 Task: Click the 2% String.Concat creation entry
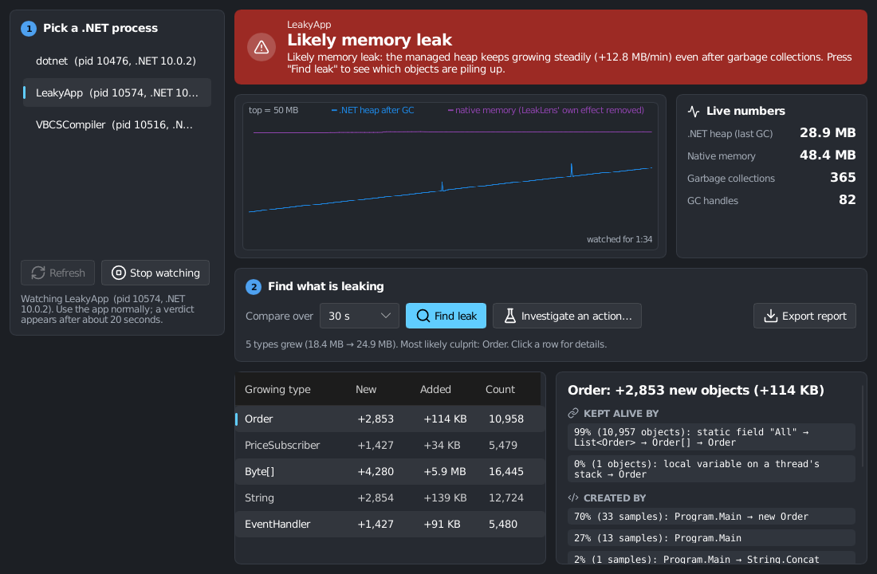pos(711,559)
